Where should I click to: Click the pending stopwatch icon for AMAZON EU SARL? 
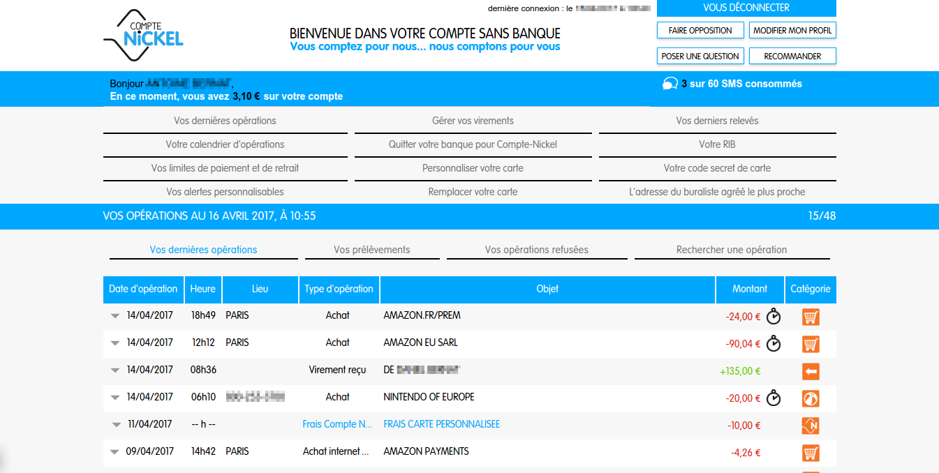coord(774,343)
